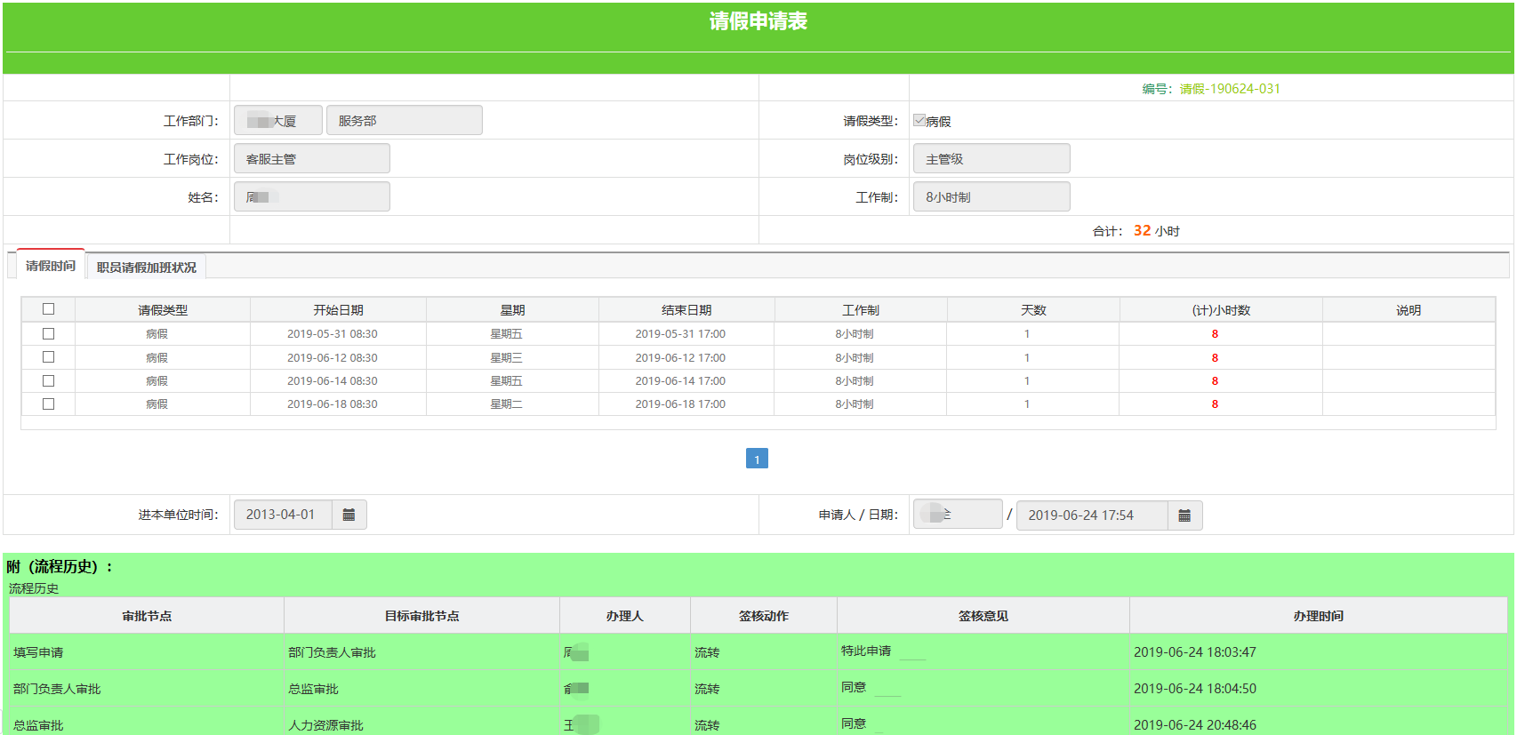This screenshot has width=1517, height=735.
Task: Go to page 1 in pagination
Action: click(757, 459)
